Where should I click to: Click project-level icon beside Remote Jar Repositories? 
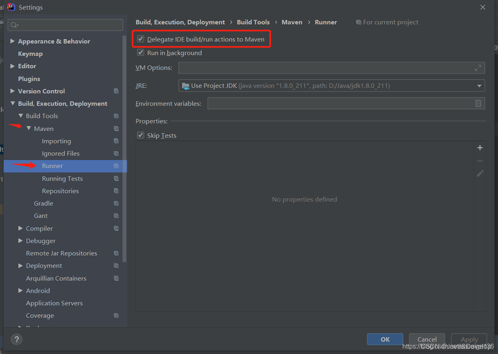click(116, 253)
